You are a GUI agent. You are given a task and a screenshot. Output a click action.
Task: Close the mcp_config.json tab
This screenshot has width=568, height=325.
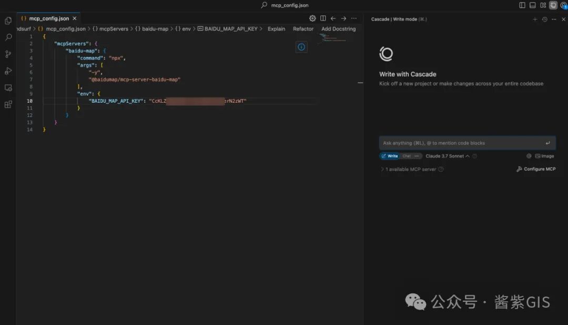(75, 18)
